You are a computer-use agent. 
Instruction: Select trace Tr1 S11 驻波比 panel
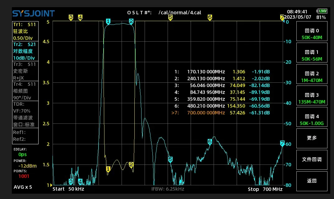[x=26, y=31]
